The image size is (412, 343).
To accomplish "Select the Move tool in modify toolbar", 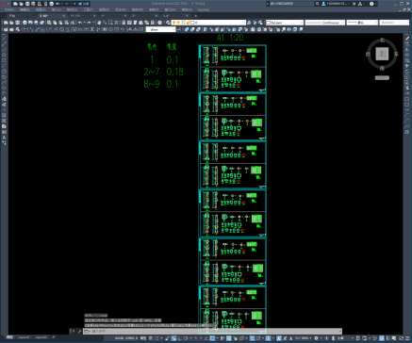I will (x=407, y=66).
